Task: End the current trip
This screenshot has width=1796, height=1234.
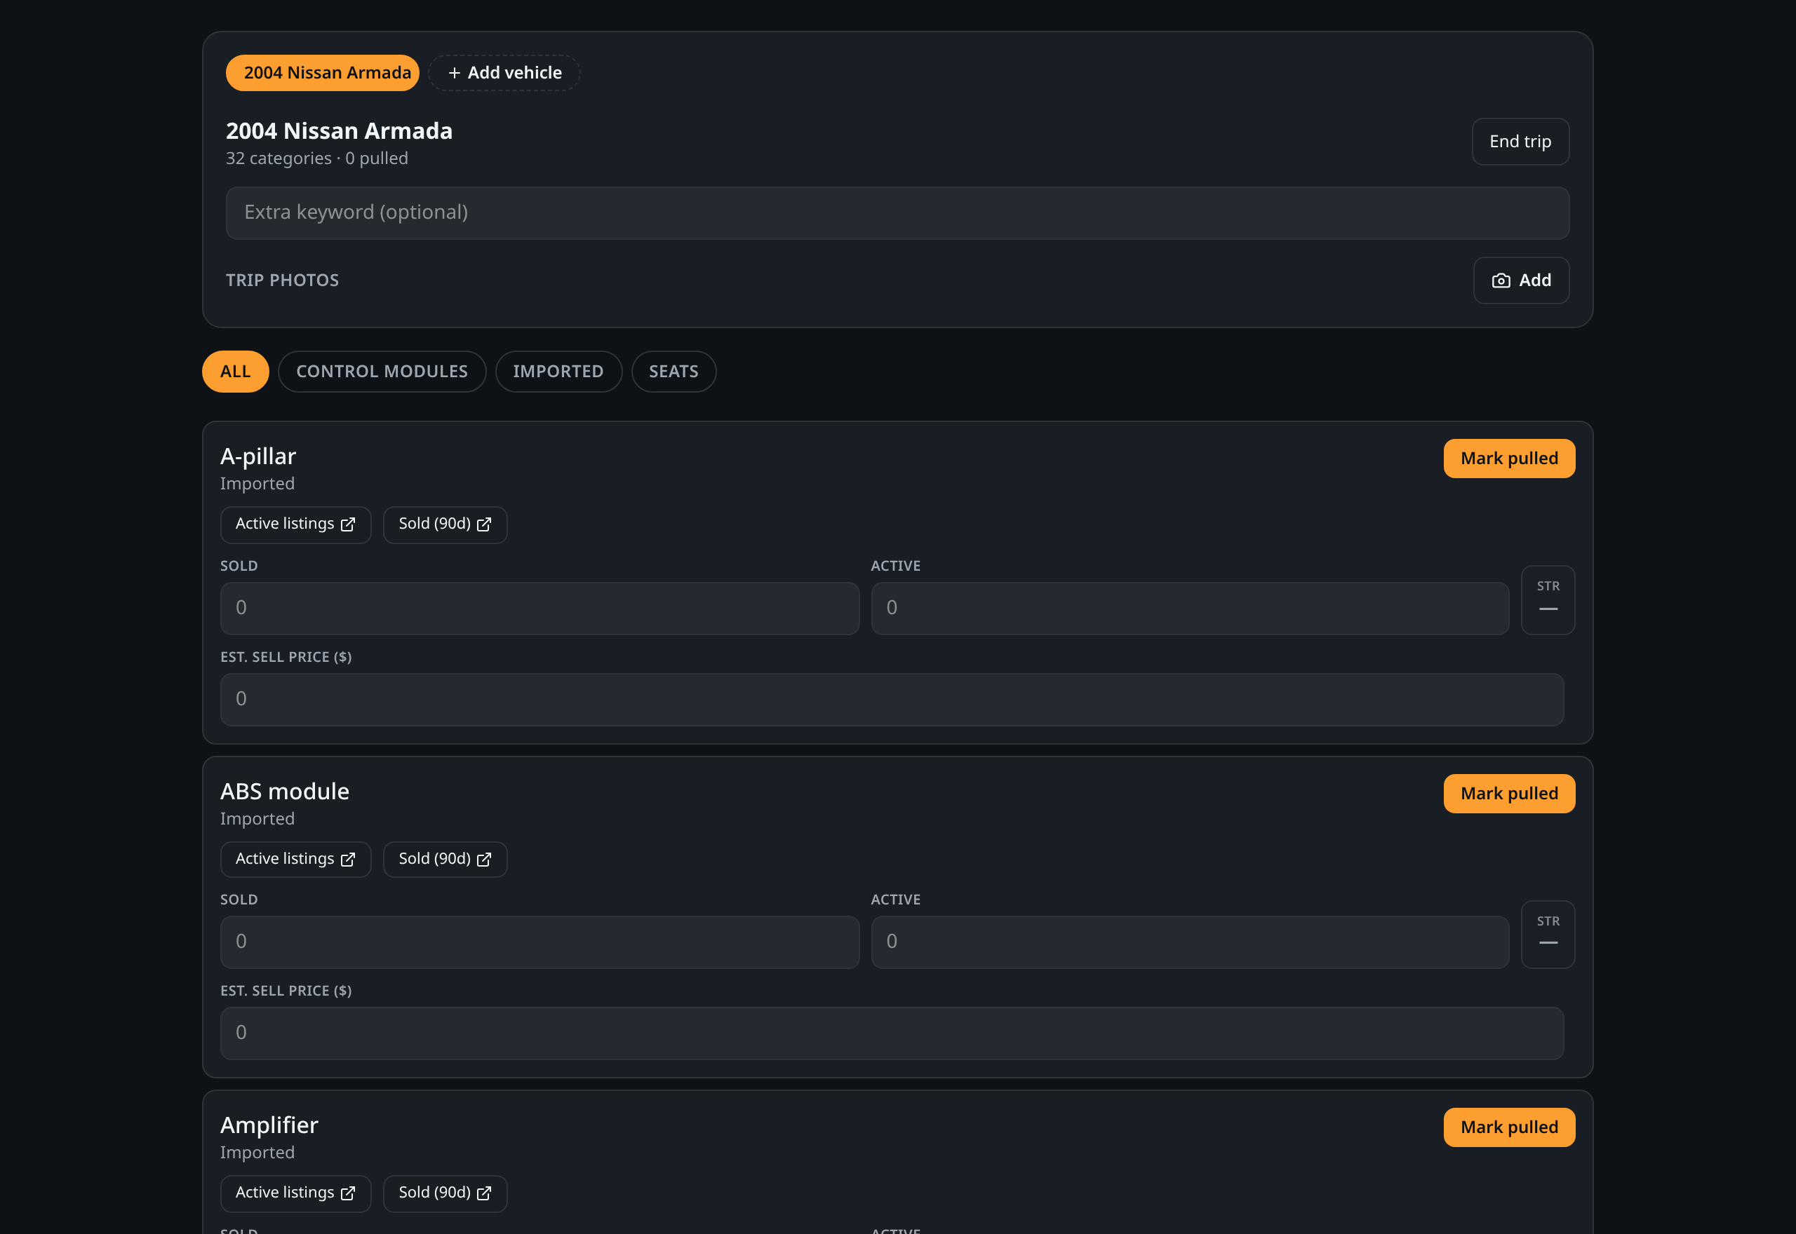Action: click(x=1520, y=142)
